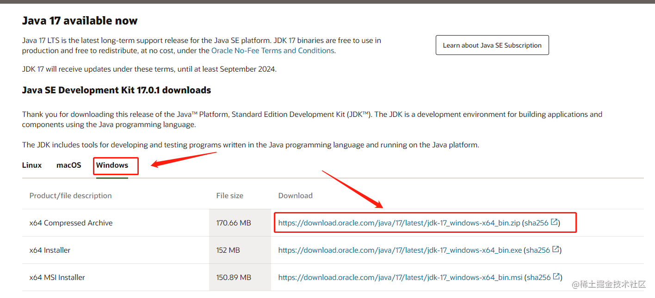Viewport: 655px width, 298px height.
Task: Click the File size column header
Action: tap(229, 195)
